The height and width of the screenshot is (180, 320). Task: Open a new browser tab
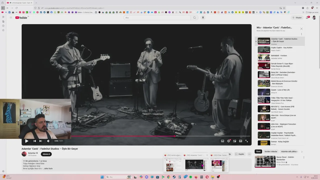36,3
